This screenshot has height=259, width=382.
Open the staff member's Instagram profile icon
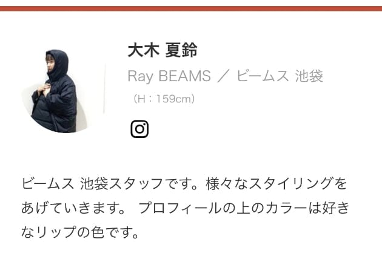click(x=139, y=129)
